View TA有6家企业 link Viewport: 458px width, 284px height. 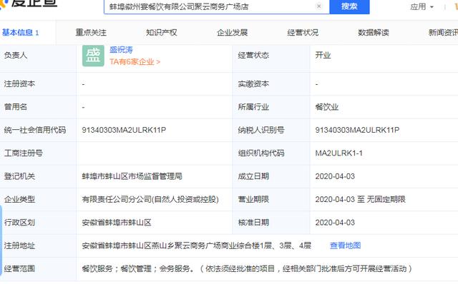(x=135, y=62)
